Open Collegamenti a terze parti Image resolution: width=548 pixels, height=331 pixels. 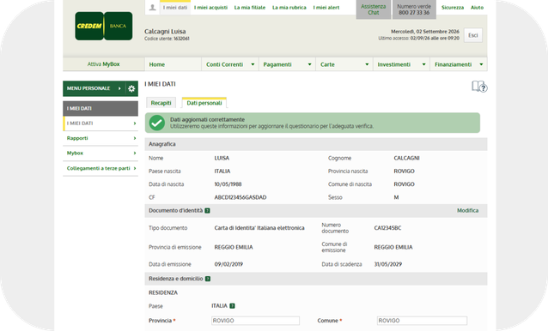pos(100,168)
